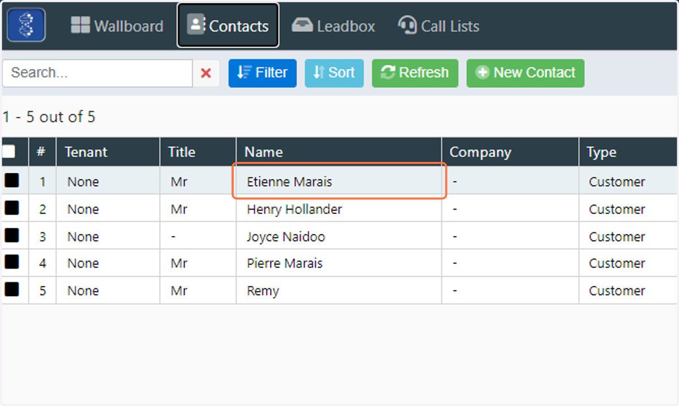Create a New Contact

526,73
